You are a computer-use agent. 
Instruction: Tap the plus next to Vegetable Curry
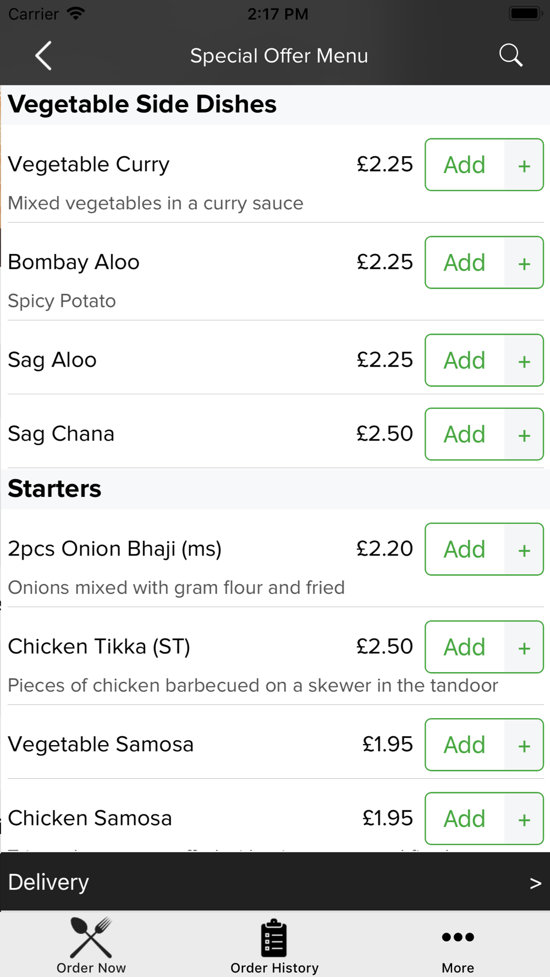(524, 165)
